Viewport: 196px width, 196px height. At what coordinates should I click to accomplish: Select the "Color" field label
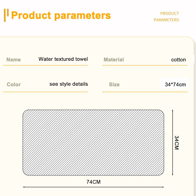coord(14,85)
